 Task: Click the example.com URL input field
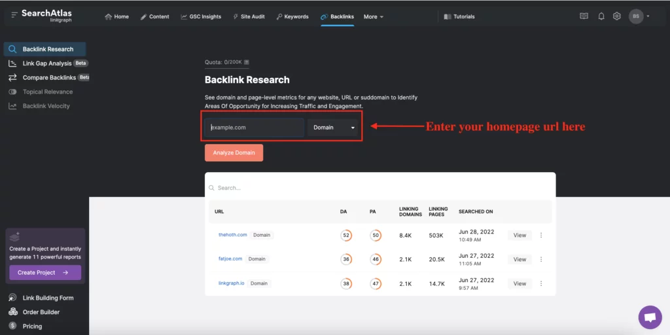pos(255,128)
